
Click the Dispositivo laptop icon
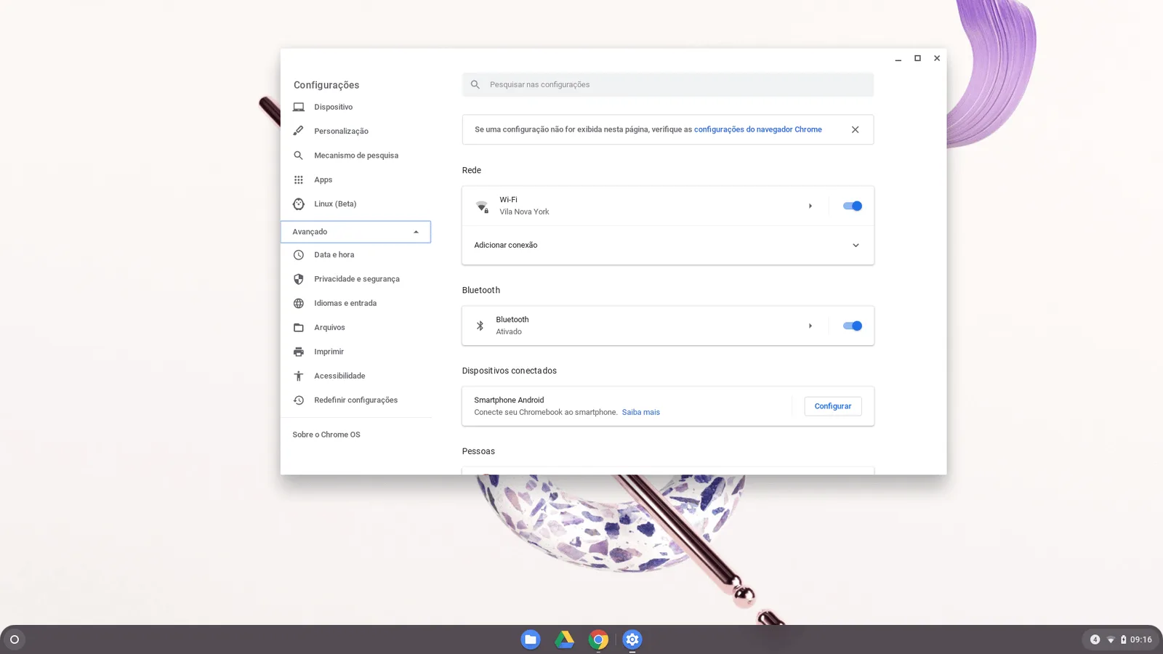[x=298, y=107]
